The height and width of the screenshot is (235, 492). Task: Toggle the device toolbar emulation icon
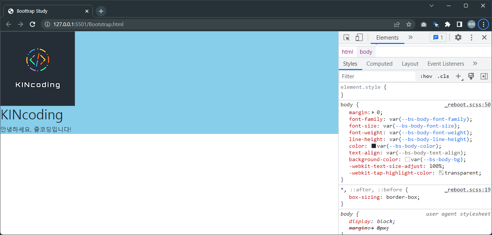tap(358, 37)
